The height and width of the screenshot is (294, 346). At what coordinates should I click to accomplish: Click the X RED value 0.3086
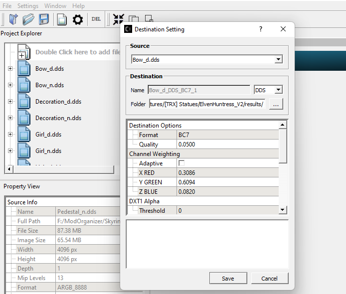(x=227, y=173)
